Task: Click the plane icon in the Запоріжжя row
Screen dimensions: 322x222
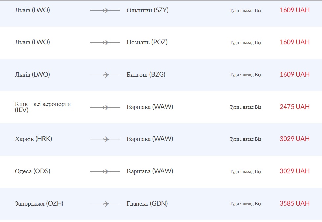Action: 105,204
